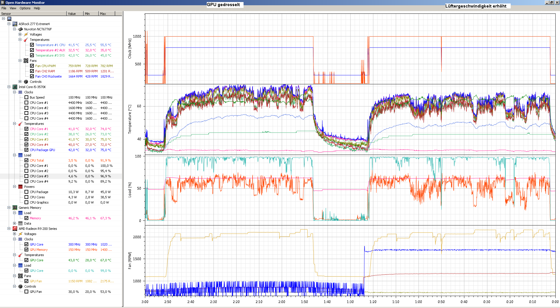Click the Intel Core i5-3570K CPU icon
This screenshot has height=308, width=560.
(x=15, y=87)
